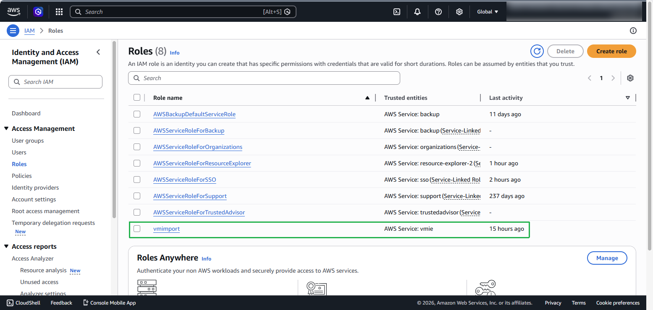Check the AWSServiceRoleForSSO row checkbox
Viewport: 653px width, 310px height.
[137, 180]
